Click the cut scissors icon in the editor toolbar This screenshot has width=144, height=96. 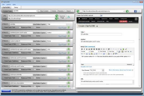coord(87,54)
